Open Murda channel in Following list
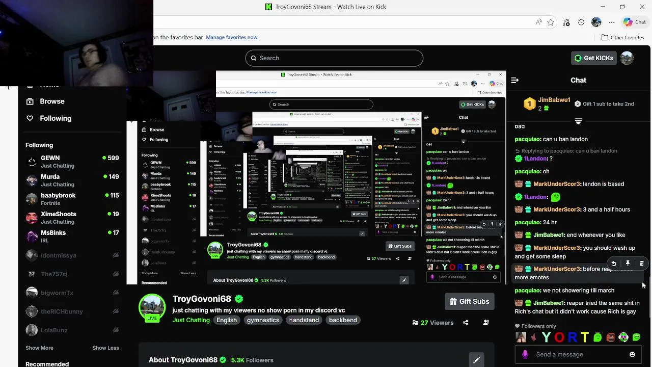The width and height of the screenshot is (652, 367). point(72,180)
